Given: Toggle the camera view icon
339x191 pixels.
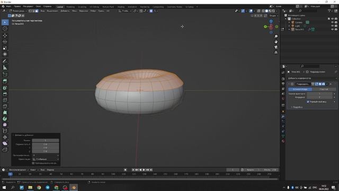Looking at the screenshot, I should [276, 47].
